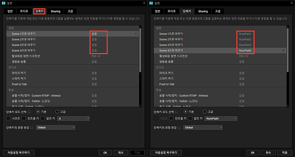Click NumPad2 value in right window

point(245,39)
